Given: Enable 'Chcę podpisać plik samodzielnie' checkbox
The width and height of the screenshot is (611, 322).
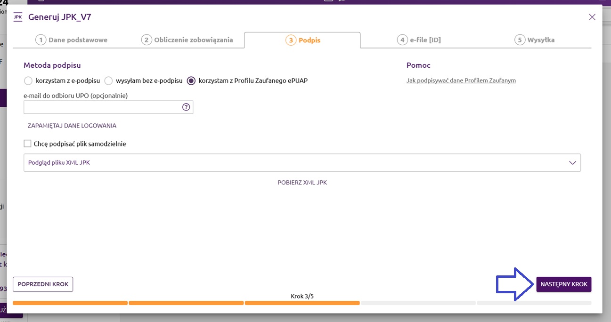Looking at the screenshot, I should pos(27,144).
